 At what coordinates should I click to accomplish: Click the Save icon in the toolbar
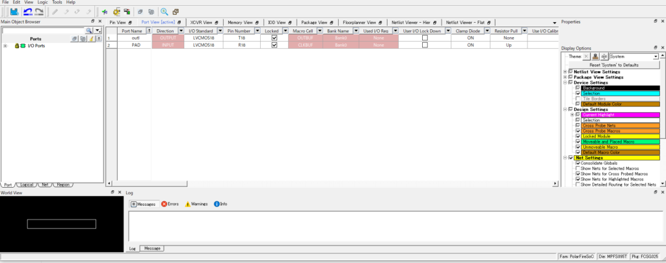13,12
